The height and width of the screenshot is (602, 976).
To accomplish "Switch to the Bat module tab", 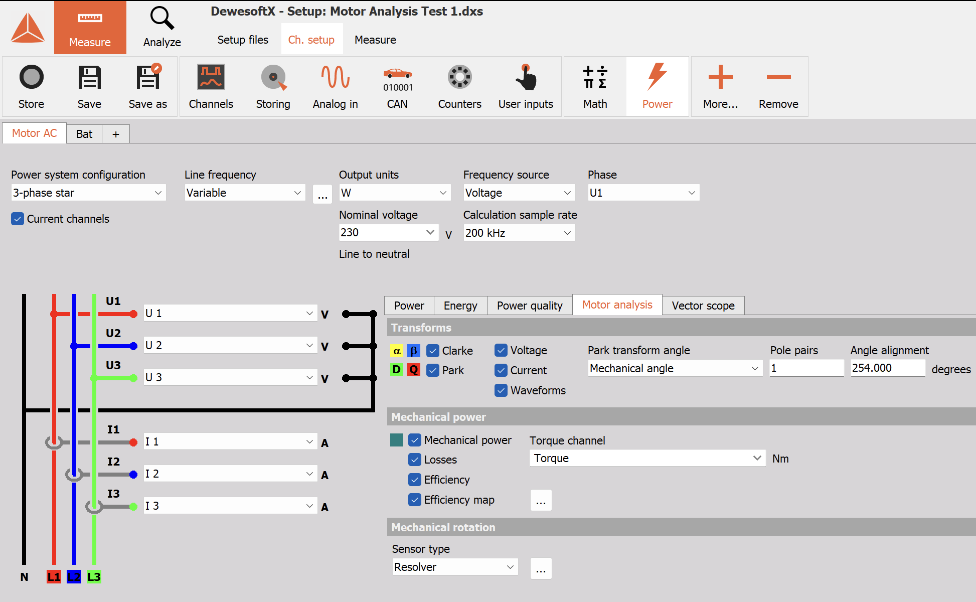I will (84, 134).
